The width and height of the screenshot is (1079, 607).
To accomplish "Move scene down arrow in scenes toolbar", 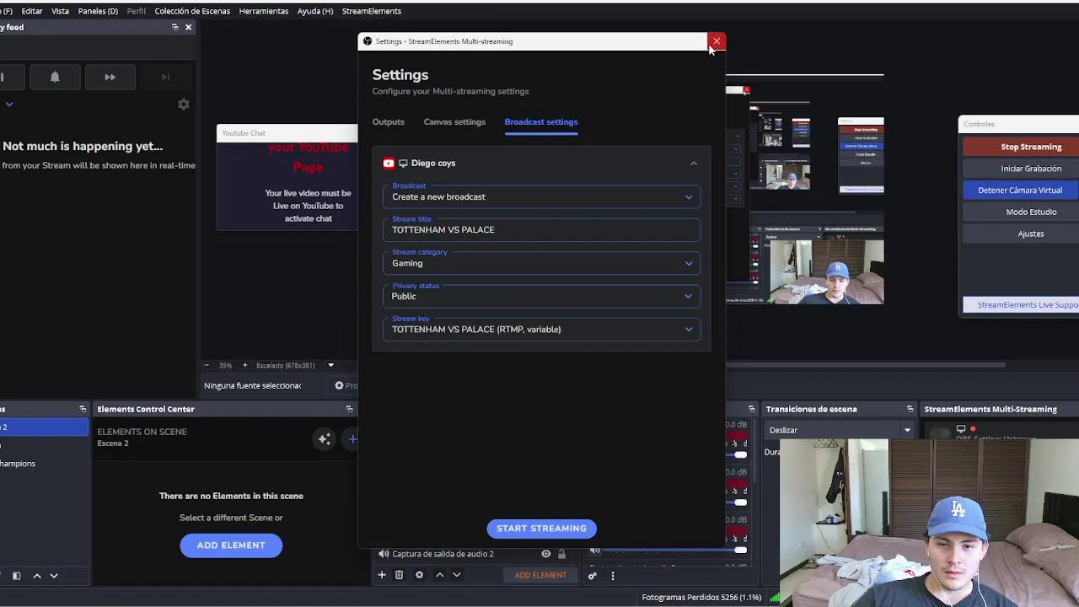I will [54, 576].
